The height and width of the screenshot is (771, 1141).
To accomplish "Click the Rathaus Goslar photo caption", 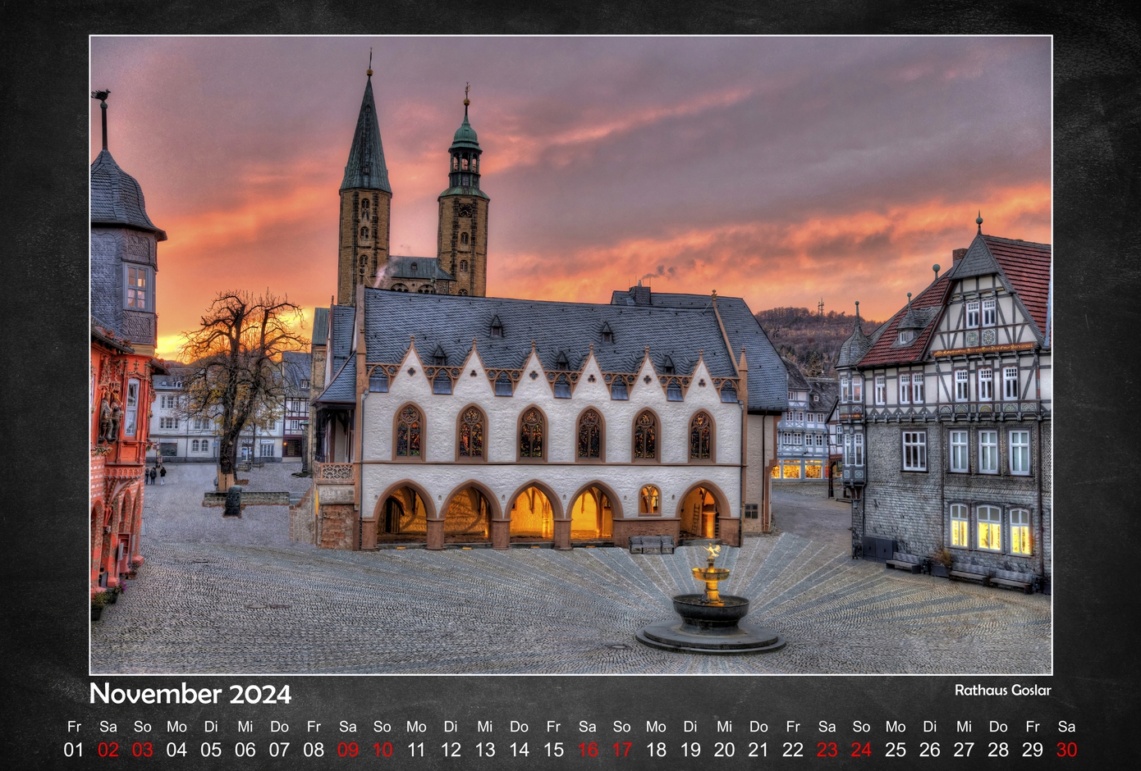I will click(1002, 691).
